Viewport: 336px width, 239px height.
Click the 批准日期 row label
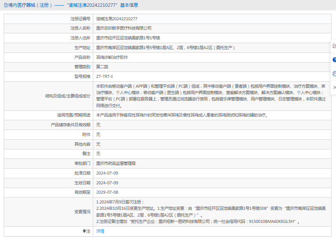(x=82, y=173)
